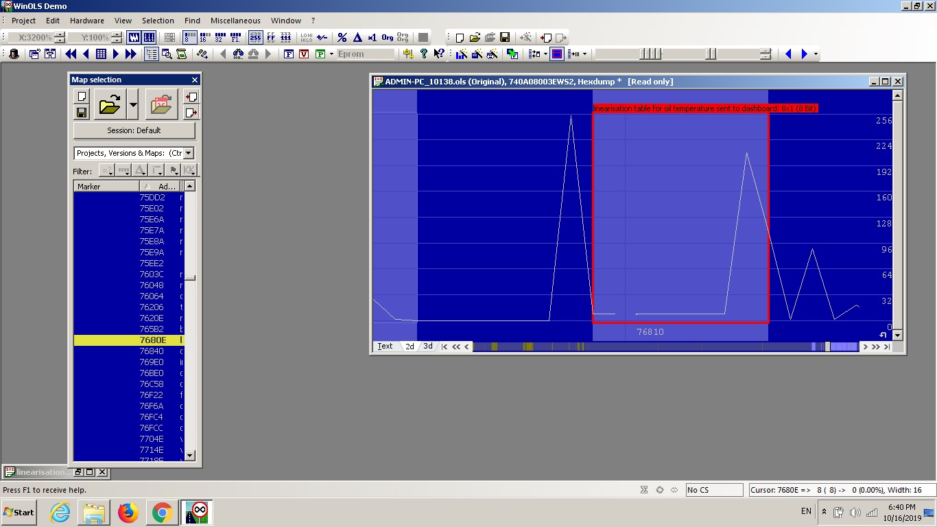The width and height of the screenshot is (937, 527).
Task: Launch Firefox from the taskbar
Action: (128, 513)
